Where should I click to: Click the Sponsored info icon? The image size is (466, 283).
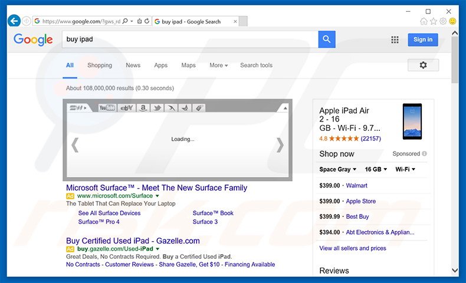pos(424,153)
